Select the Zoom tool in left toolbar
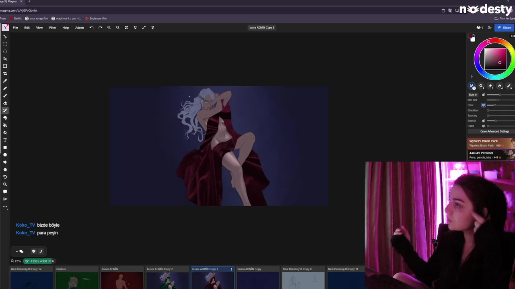This screenshot has height=289, width=515. pos(5,184)
